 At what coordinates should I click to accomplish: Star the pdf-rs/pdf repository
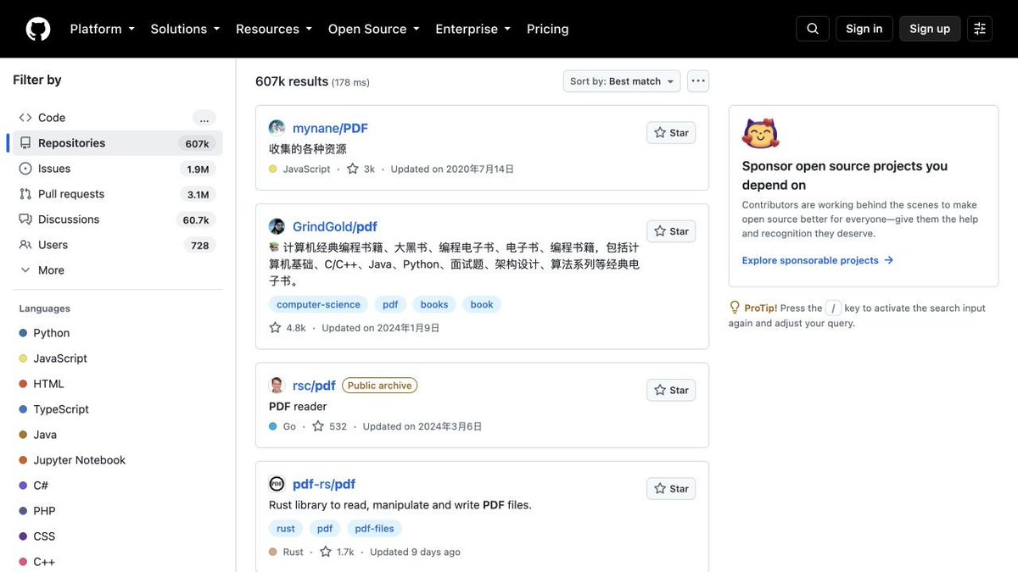(x=671, y=489)
